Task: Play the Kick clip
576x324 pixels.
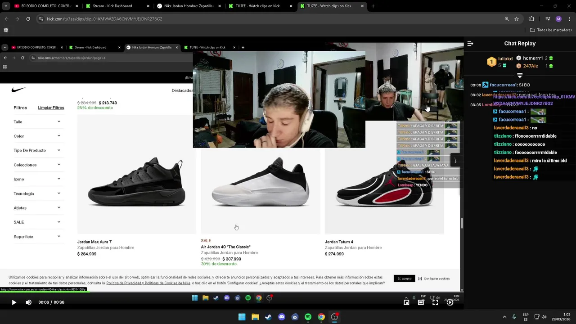Action: (13, 302)
